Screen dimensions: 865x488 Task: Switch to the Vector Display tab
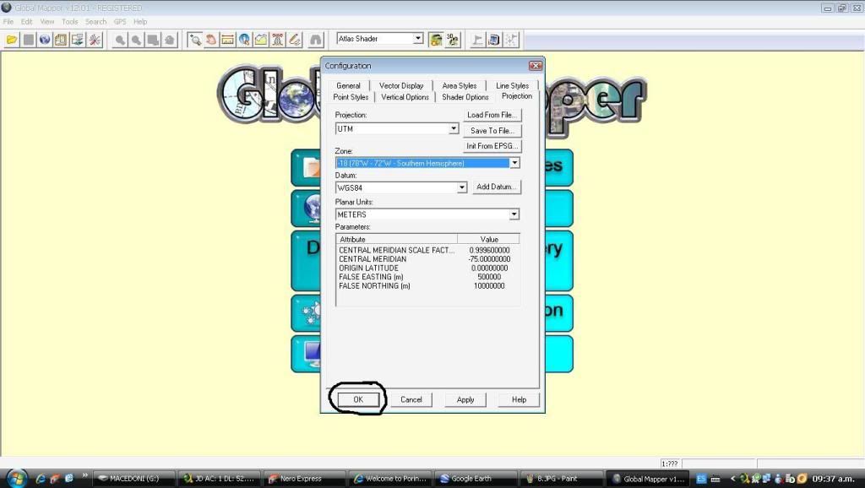coord(401,85)
